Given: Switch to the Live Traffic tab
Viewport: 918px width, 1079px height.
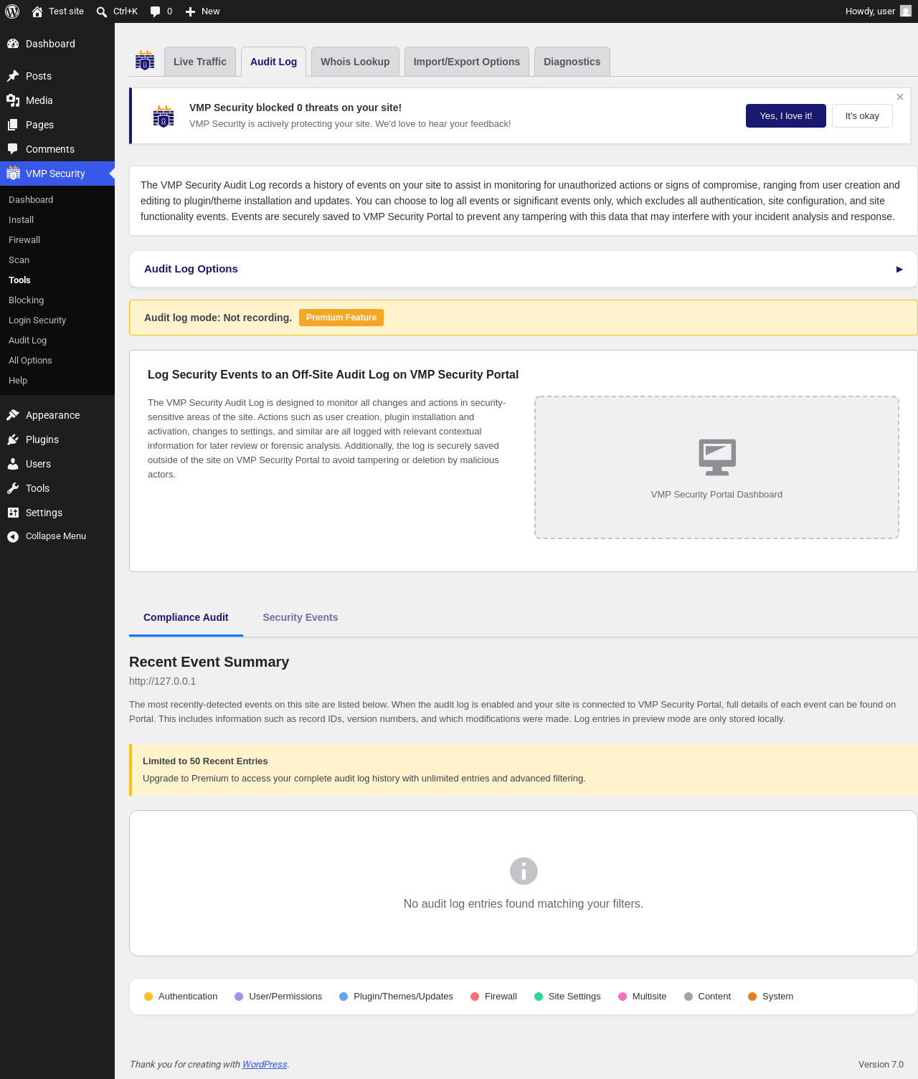Looking at the screenshot, I should [200, 62].
